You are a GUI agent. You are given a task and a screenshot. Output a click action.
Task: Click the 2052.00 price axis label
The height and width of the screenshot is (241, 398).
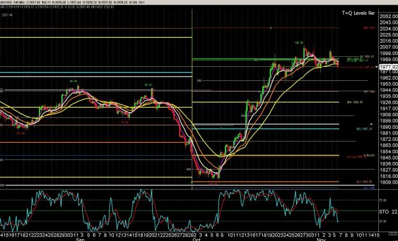pos(389,17)
